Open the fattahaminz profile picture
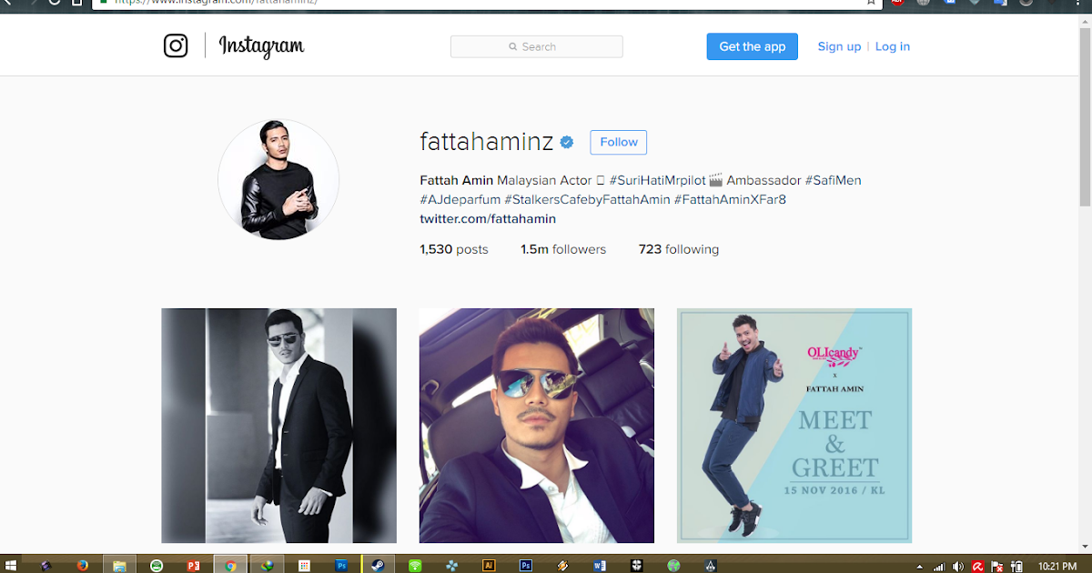The width and height of the screenshot is (1092, 573). 278,179
